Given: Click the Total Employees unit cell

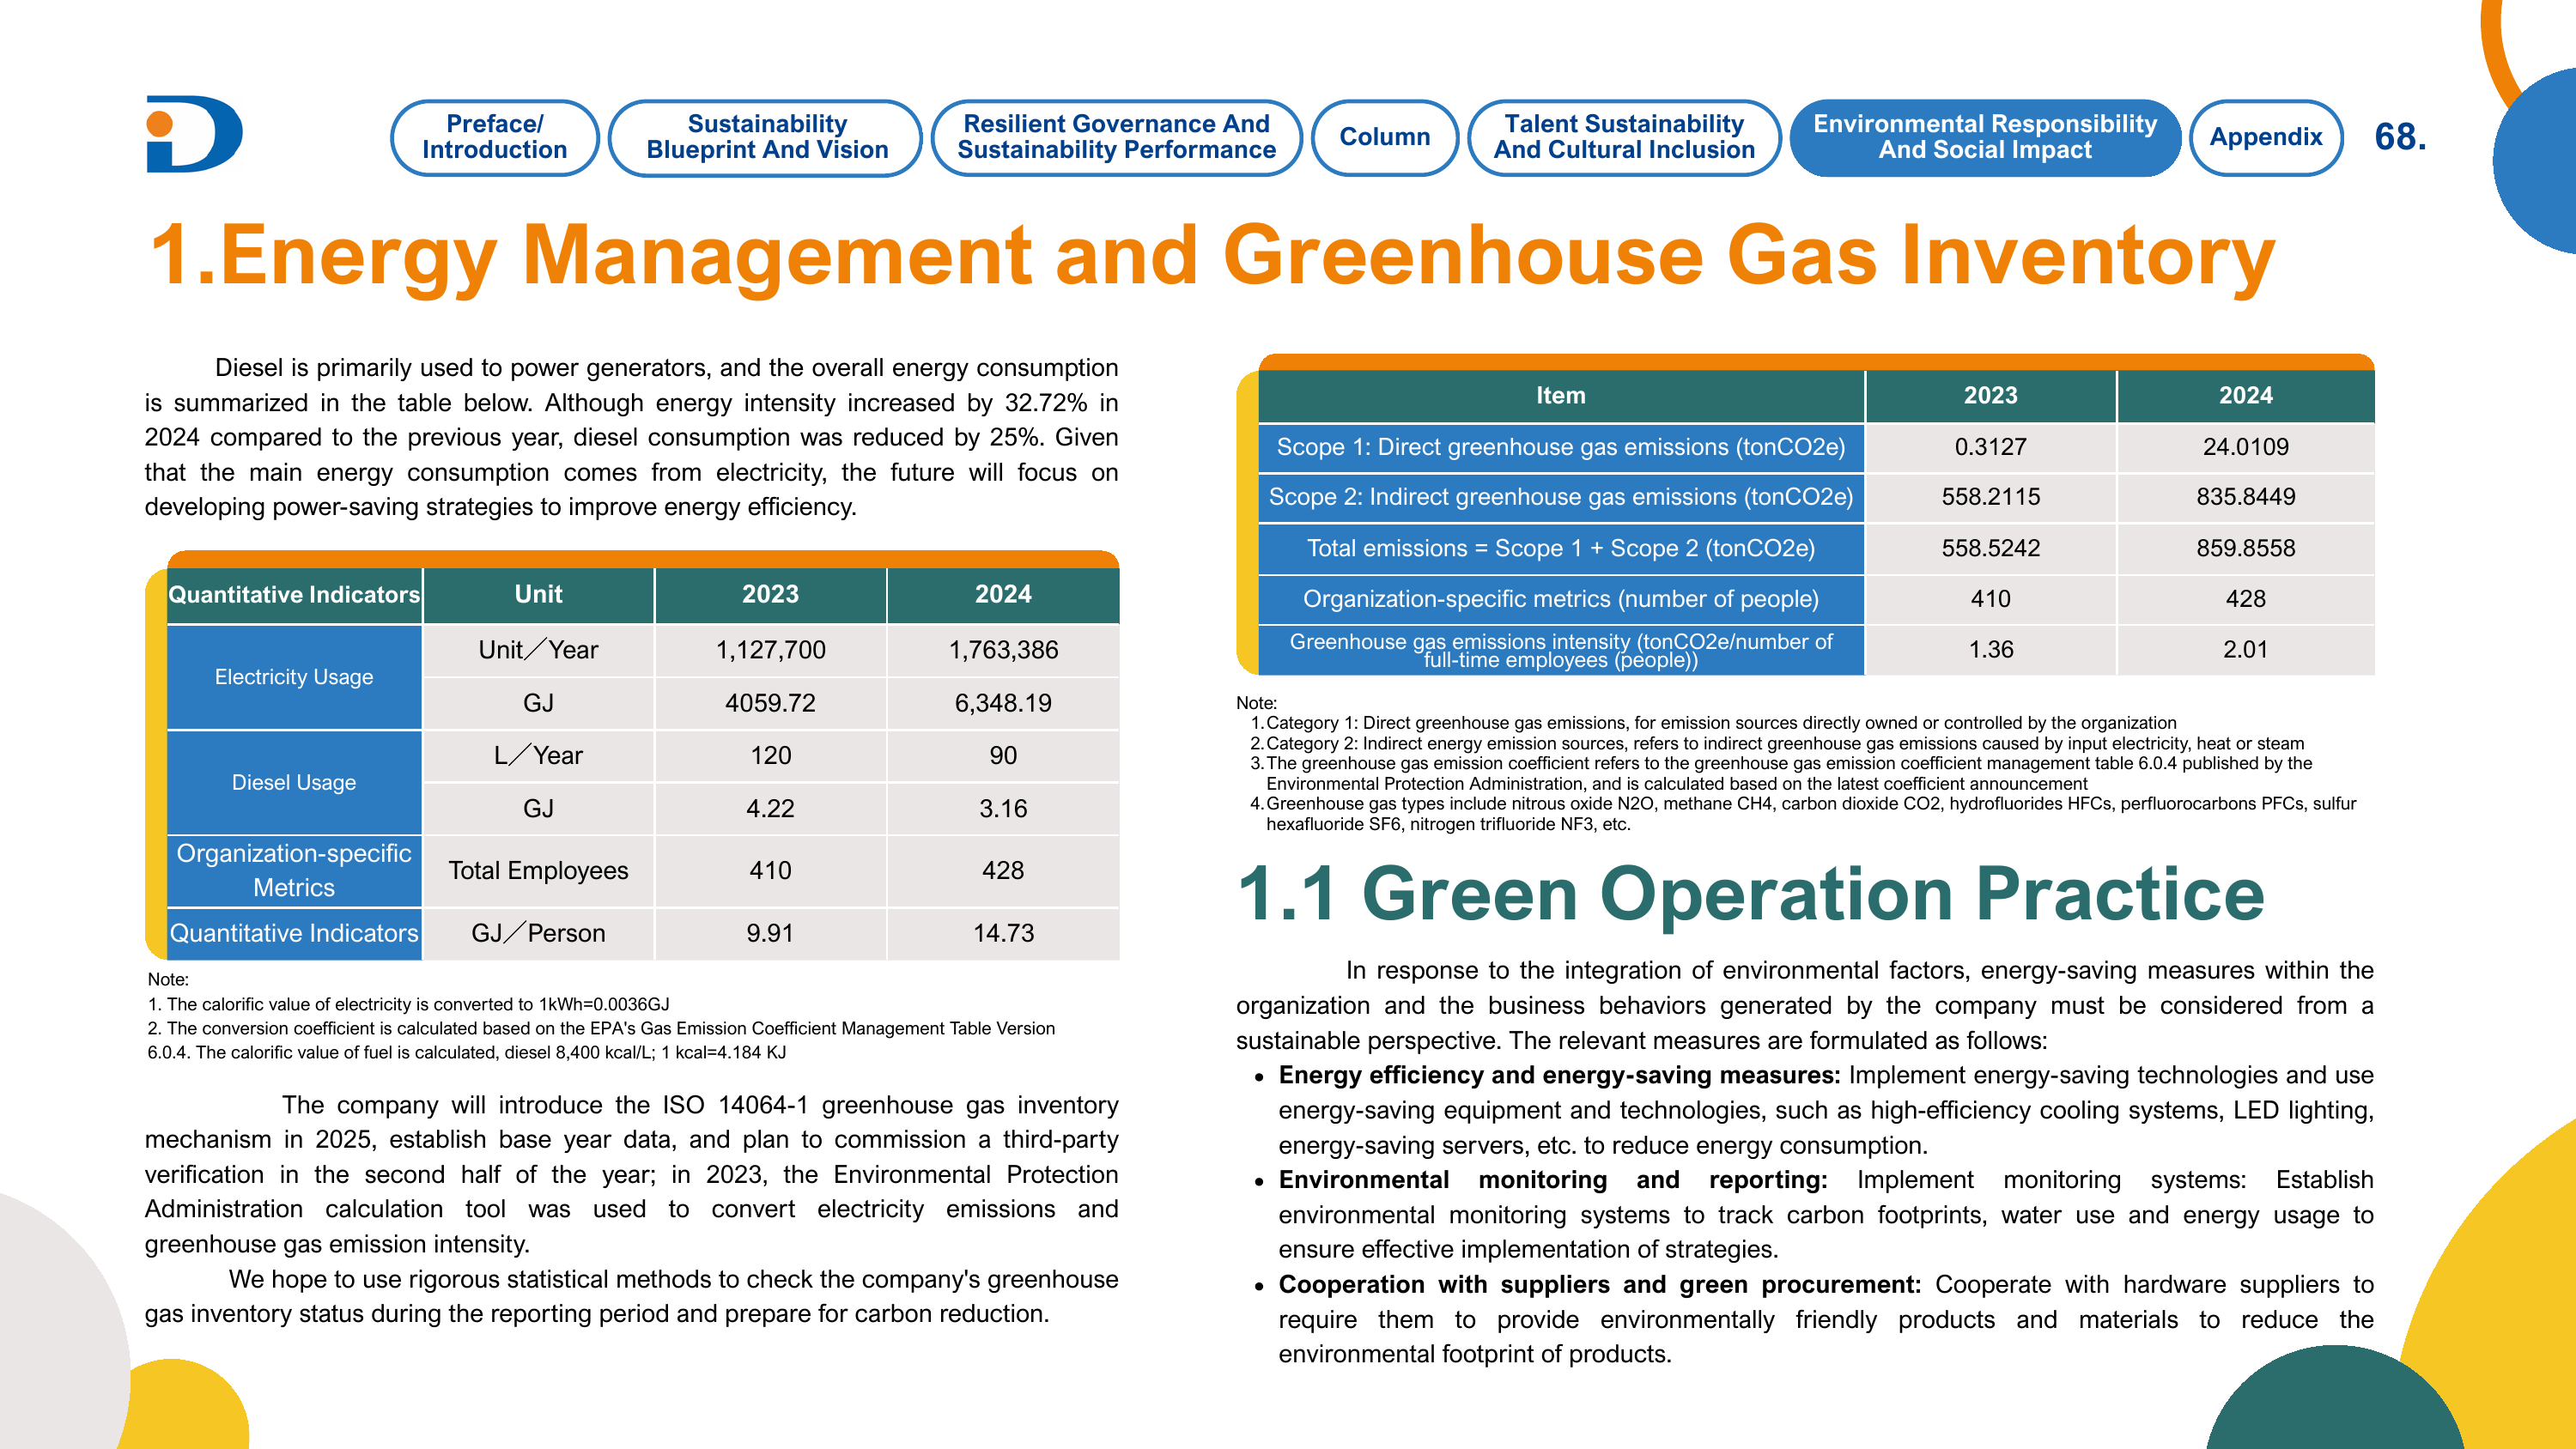Looking at the screenshot, I should [x=538, y=870].
